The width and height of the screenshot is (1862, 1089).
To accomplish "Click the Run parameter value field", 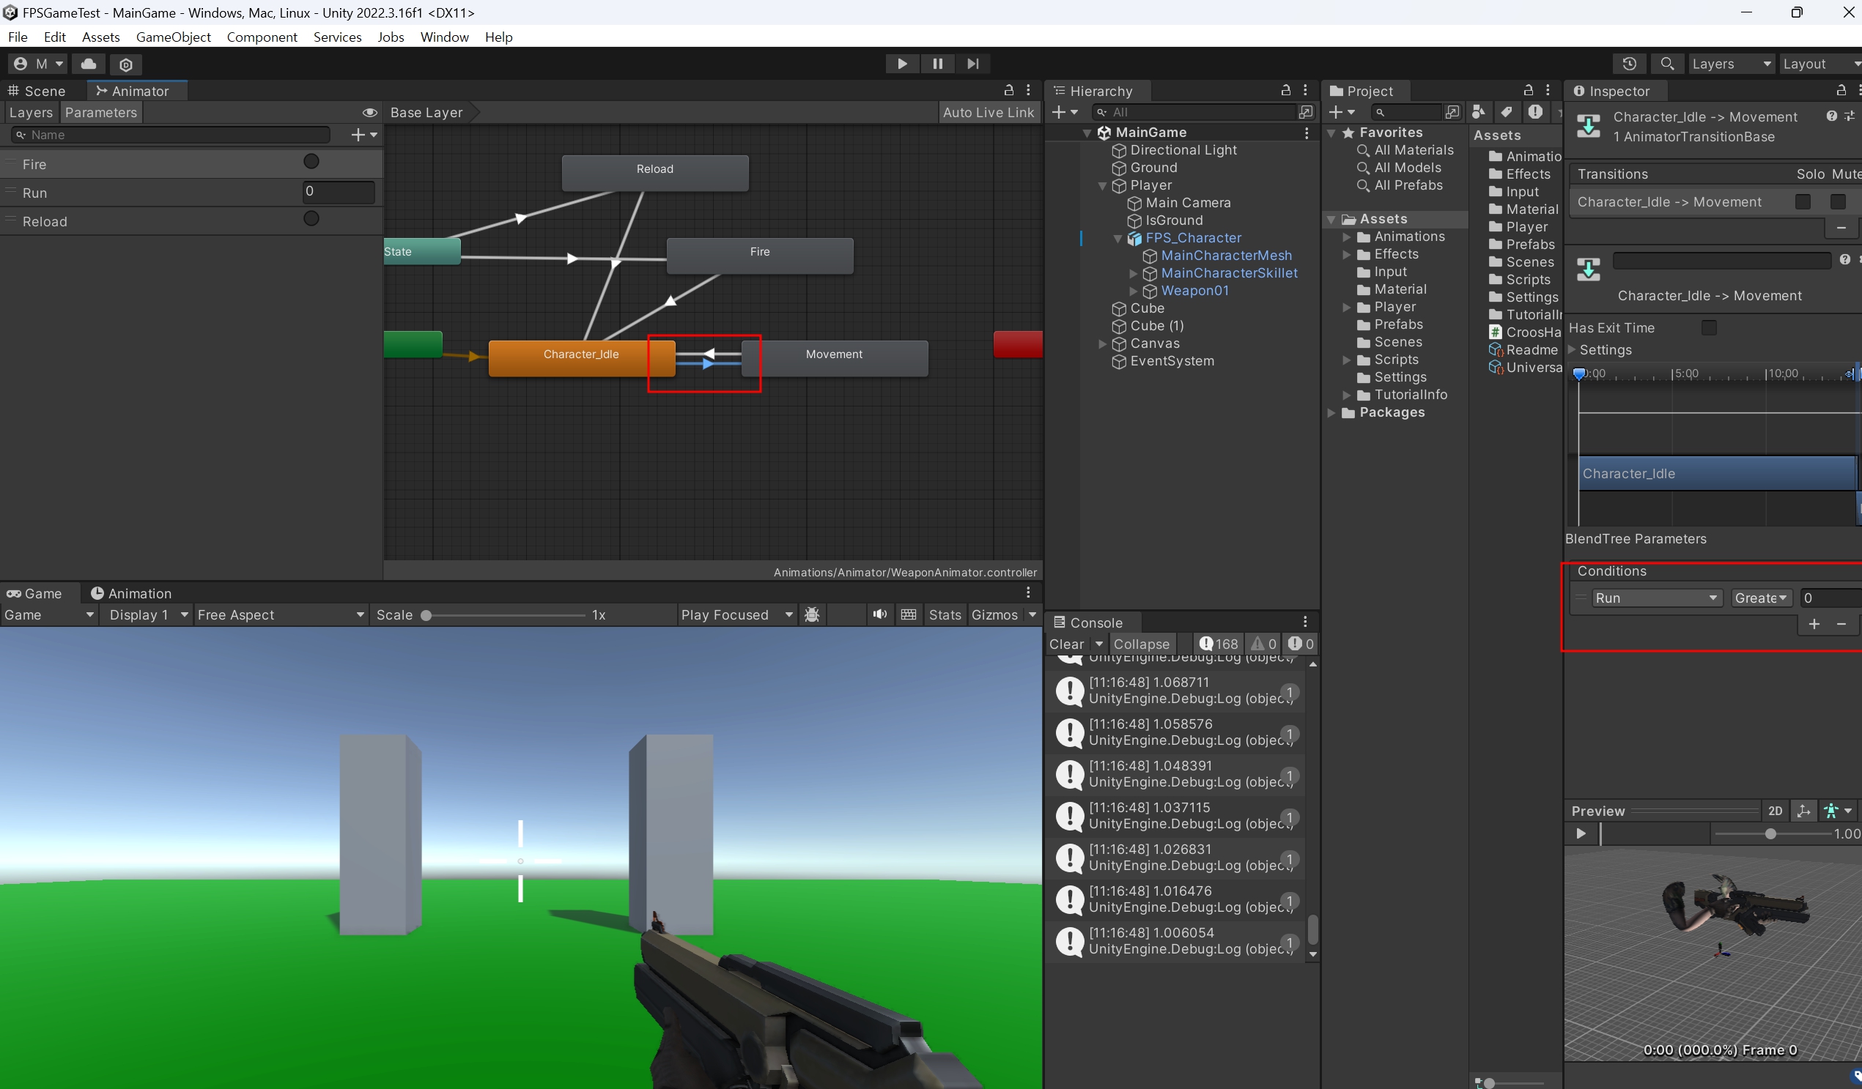I will [339, 191].
